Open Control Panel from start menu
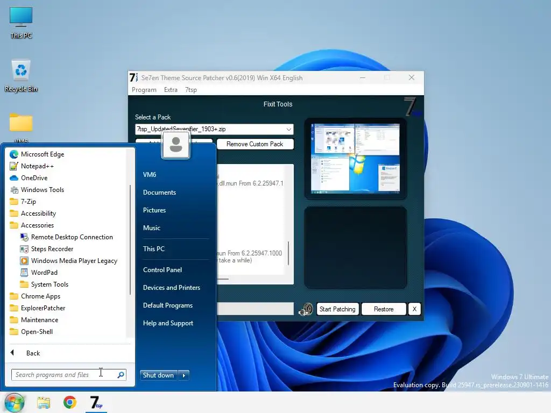551x413 pixels. 163,270
